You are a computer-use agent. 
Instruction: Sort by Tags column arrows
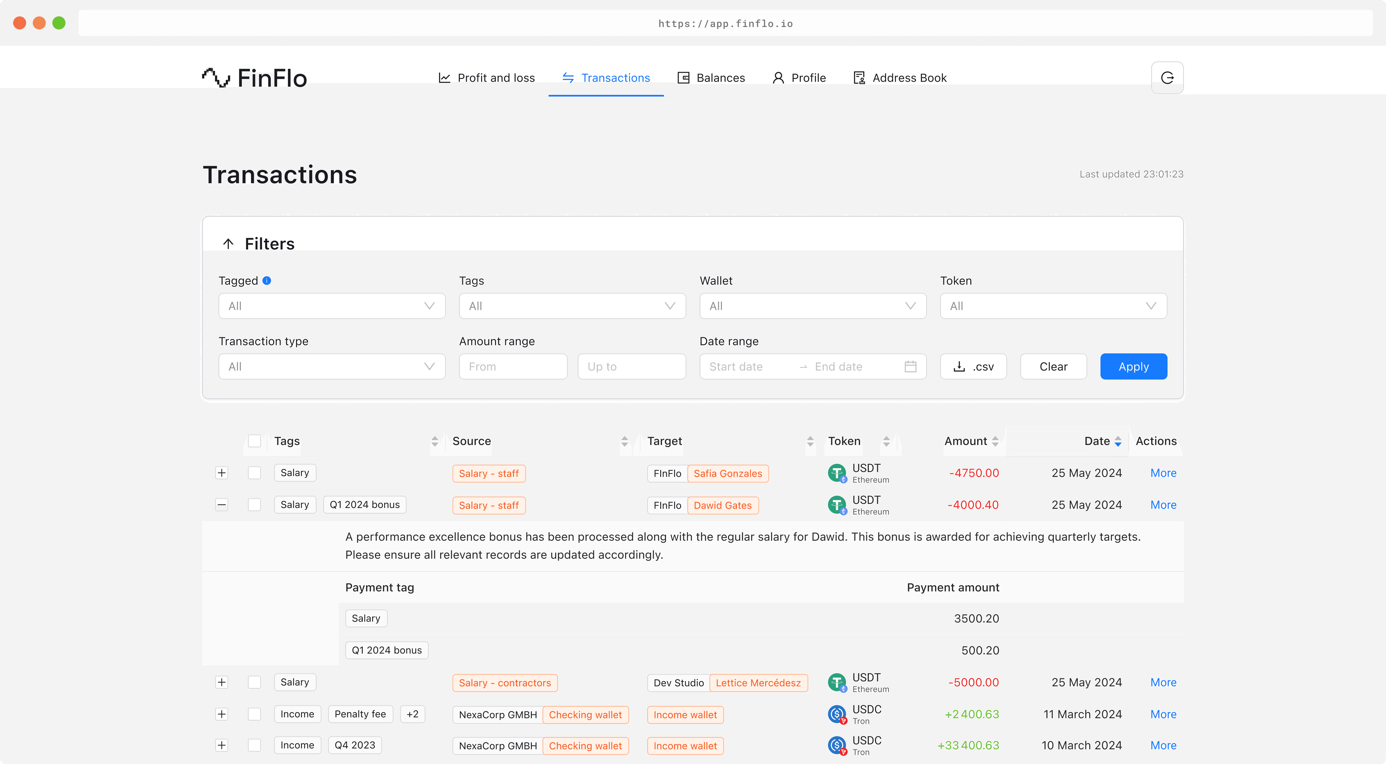tap(435, 441)
